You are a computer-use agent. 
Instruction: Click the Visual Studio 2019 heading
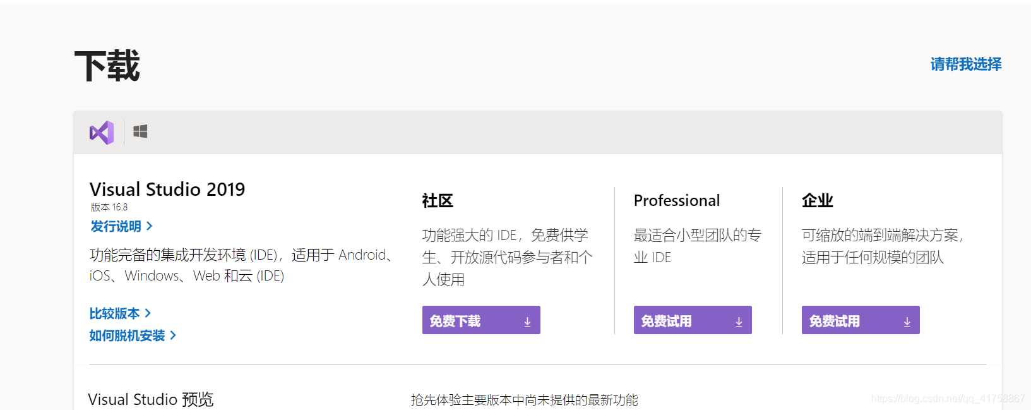pyautogui.click(x=167, y=189)
